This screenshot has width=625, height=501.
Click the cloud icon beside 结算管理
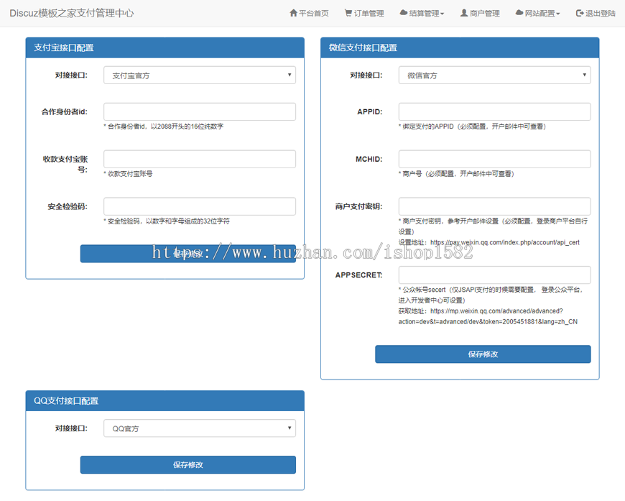click(404, 13)
